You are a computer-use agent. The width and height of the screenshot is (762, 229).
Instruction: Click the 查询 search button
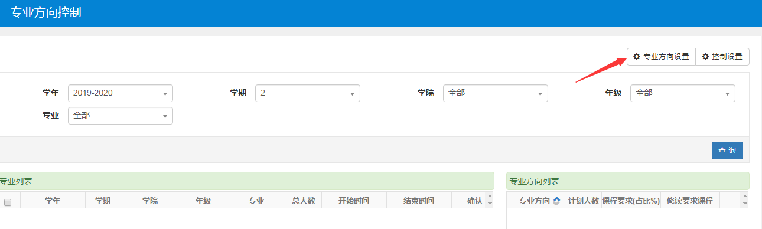(727, 151)
